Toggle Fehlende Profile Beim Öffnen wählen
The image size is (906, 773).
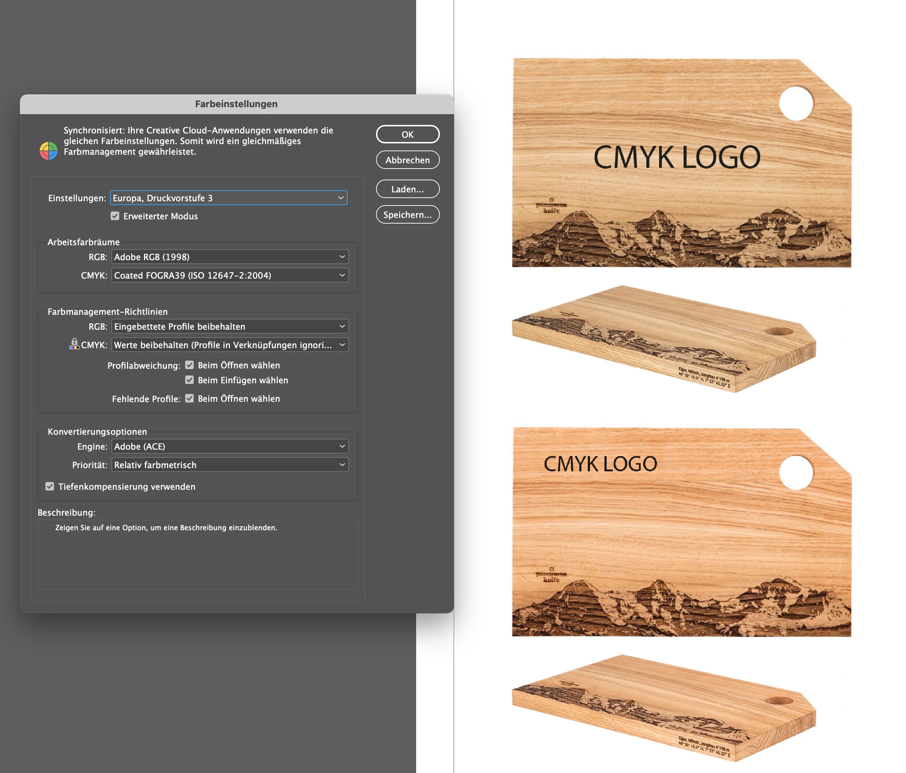(x=189, y=398)
